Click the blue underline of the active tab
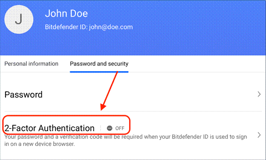This screenshot has width=266, height=160. pyautogui.click(x=99, y=72)
